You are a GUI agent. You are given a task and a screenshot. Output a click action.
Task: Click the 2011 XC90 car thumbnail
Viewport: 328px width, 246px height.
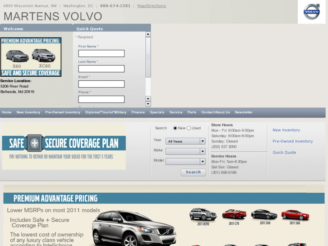[203, 214]
